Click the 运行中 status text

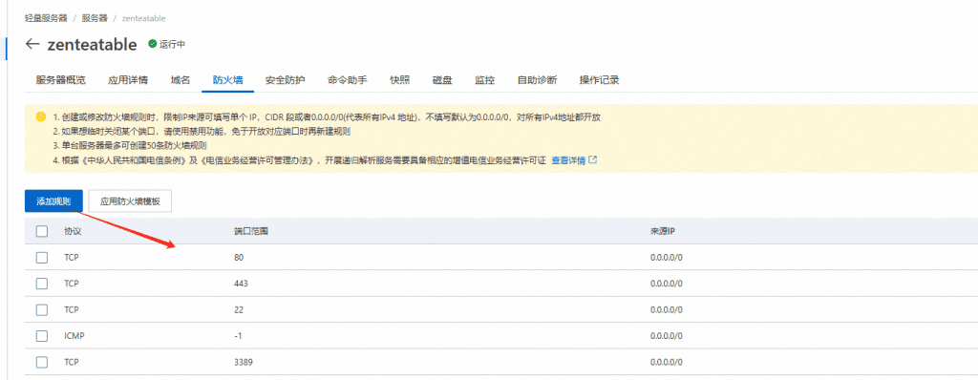172,44
